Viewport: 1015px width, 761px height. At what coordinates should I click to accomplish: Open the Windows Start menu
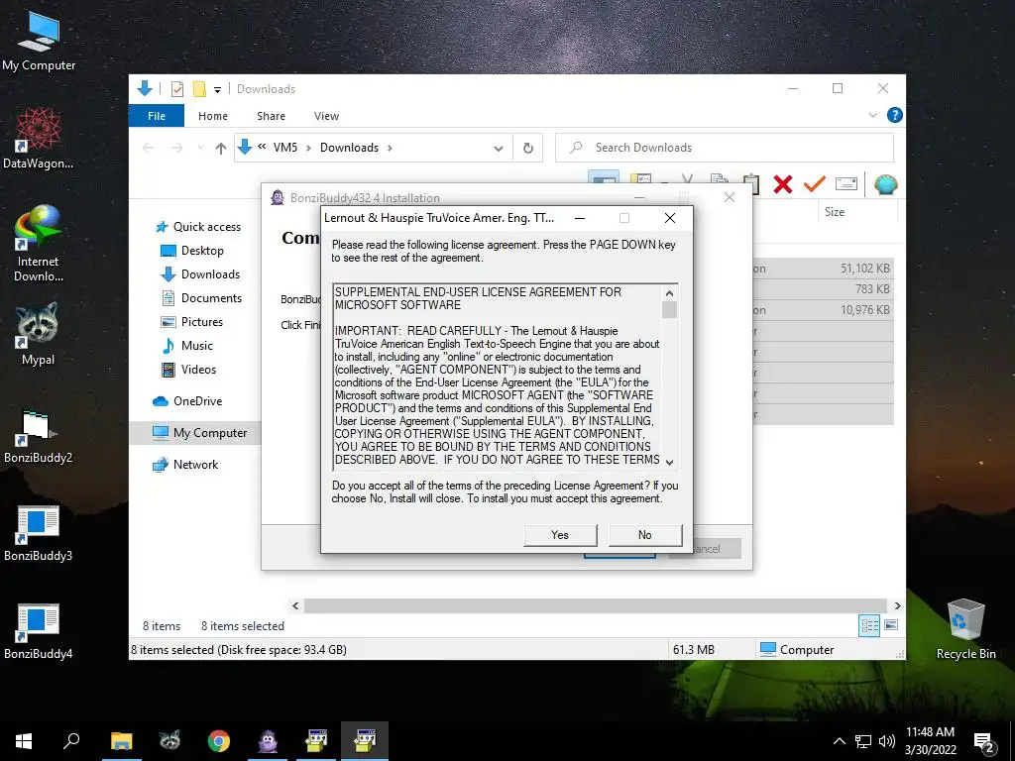(24, 741)
